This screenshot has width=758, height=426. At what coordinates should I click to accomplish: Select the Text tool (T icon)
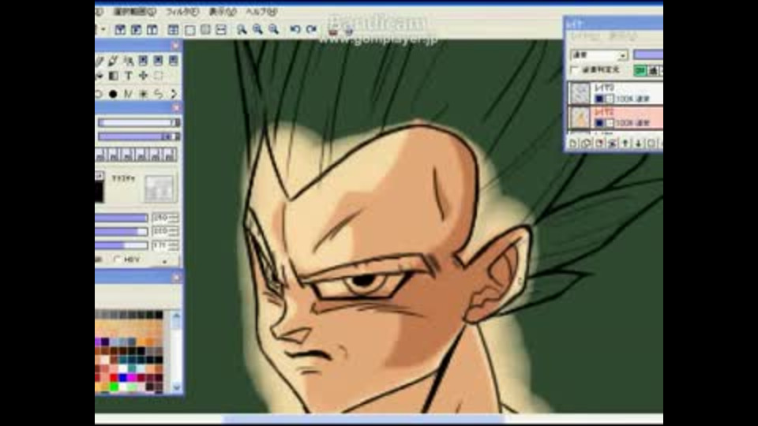(x=129, y=76)
